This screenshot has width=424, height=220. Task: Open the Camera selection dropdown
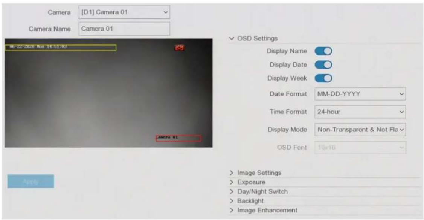(124, 12)
